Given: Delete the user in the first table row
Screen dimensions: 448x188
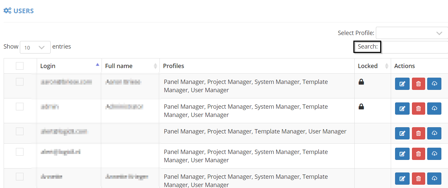Looking at the screenshot, I should click(x=418, y=84).
